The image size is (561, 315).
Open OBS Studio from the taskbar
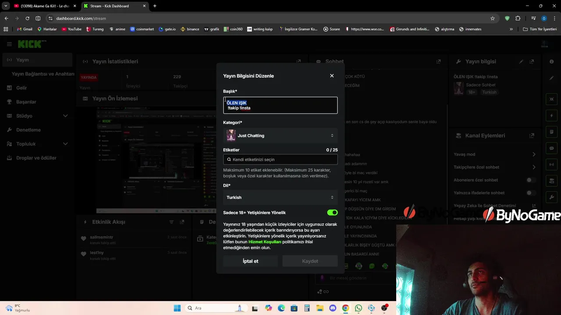(384, 308)
